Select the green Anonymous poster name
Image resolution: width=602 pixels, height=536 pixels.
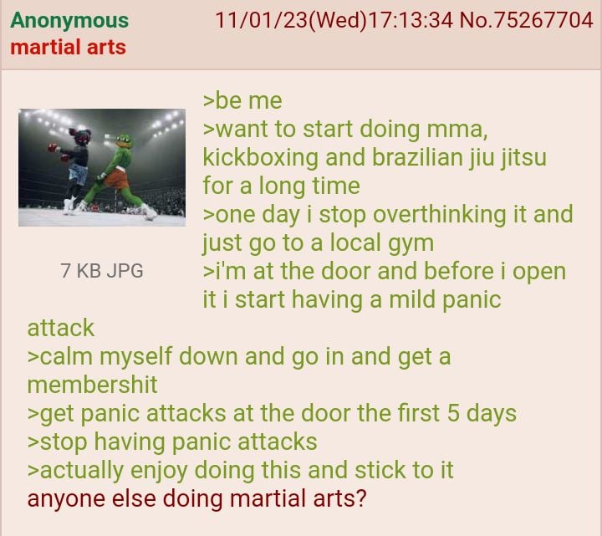point(69,20)
